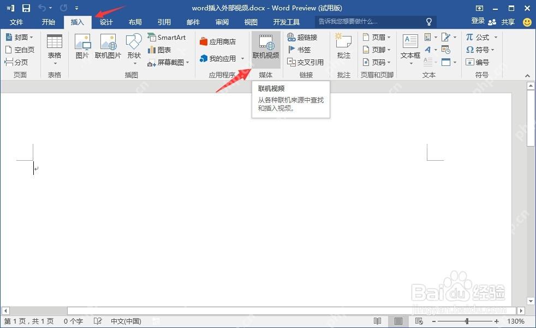Click the zoom slider handle

pyautogui.click(x=467, y=321)
